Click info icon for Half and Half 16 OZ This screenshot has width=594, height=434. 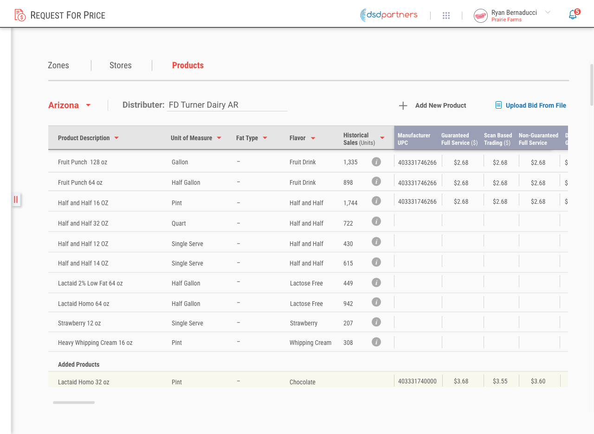coord(376,201)
